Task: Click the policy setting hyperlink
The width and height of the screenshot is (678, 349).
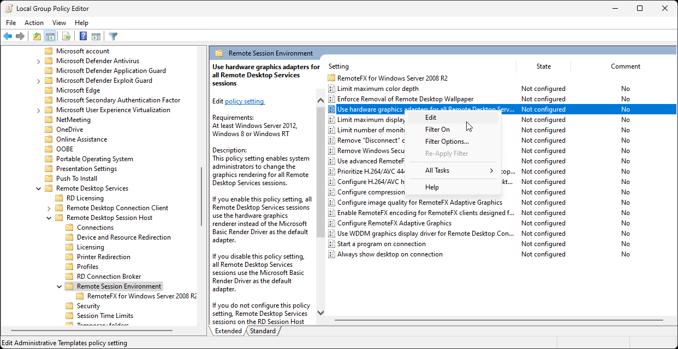Action: pos(245,101)
